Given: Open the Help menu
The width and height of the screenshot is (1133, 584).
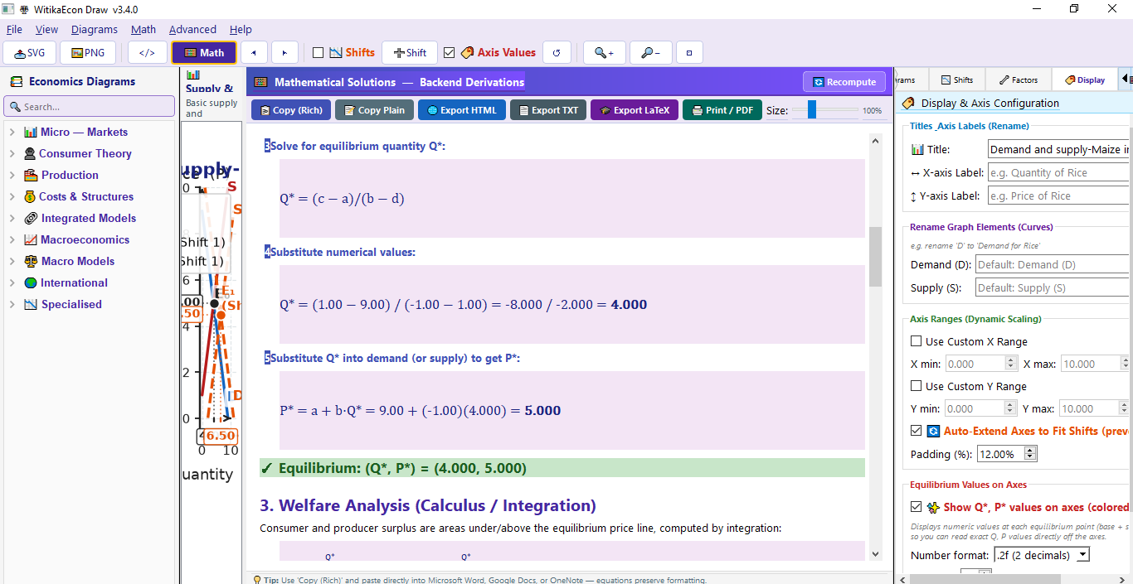Looking at the screenshot, I should point(241,29).
